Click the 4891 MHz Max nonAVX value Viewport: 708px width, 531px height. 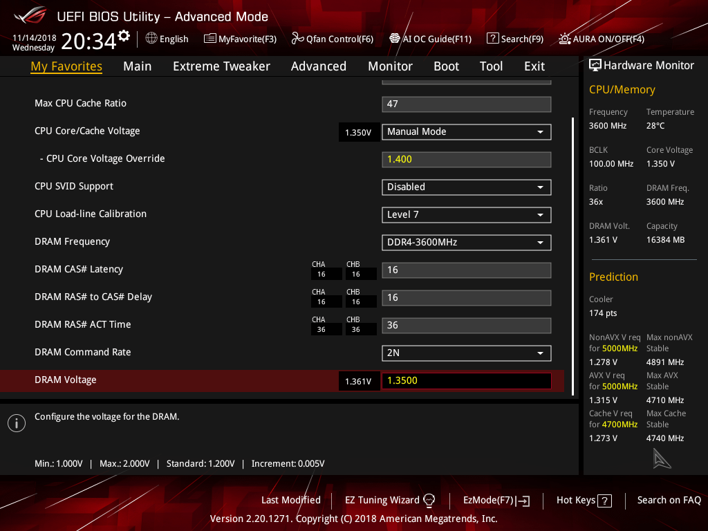(664, 362)
